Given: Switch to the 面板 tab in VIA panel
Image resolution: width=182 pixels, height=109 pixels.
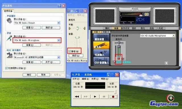Looking at the screenshot, I should (134, 28).
